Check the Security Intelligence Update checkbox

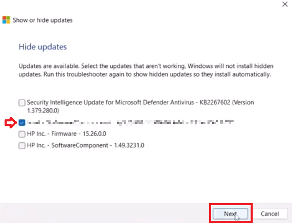coord(22,102)
